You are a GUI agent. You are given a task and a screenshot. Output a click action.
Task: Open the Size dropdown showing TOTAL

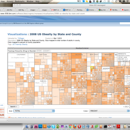(x=34, y=111)
